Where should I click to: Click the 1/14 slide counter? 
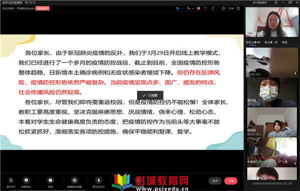pyautogui.click(x=231, y=8)
